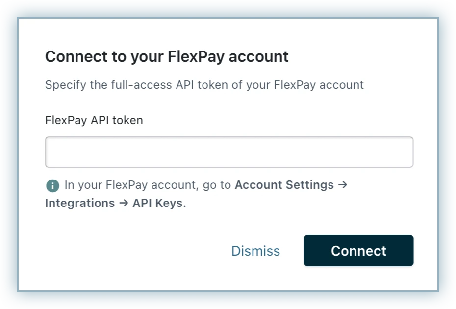Click the bold 'Account Settings' text
Viewport: 456px width, 309px height.
(284, 185)
